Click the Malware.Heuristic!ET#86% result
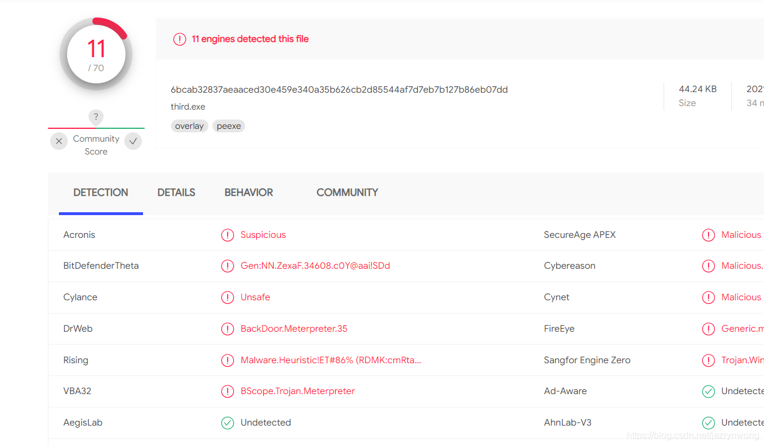 tap(331, 360)
